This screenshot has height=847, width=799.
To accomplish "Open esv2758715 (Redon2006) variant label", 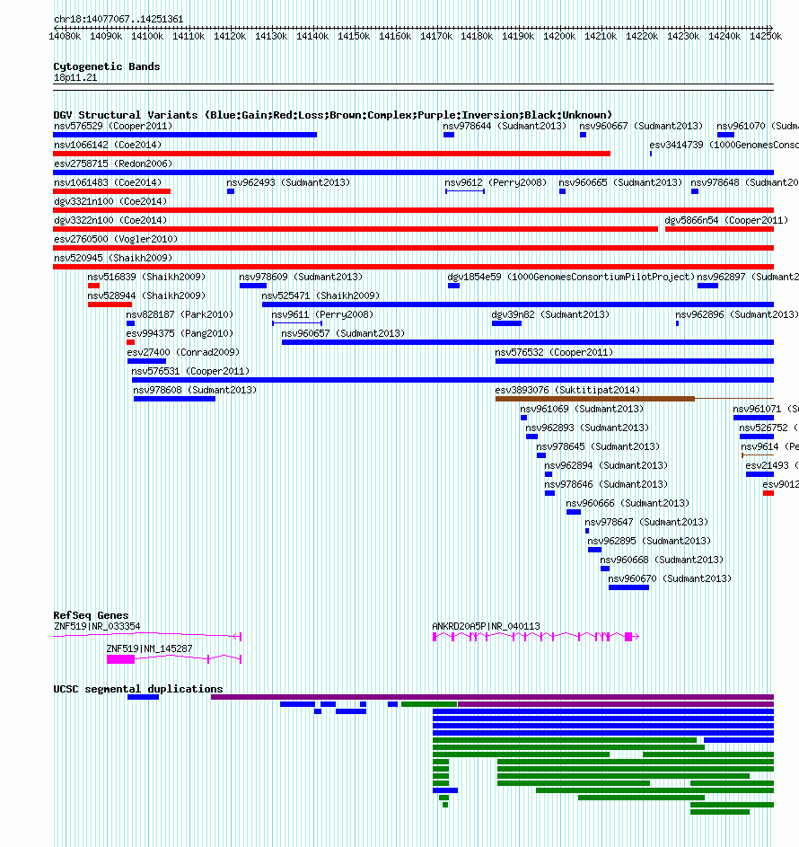I will [x=113, y=163].
